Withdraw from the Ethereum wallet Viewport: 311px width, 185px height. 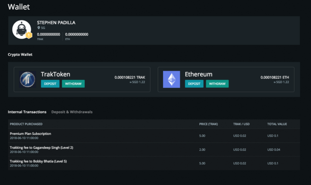point(217,84)
